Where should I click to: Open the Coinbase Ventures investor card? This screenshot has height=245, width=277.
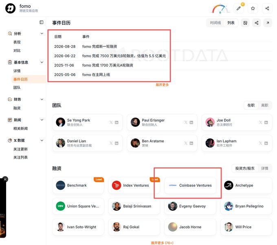(x=190, y=185)
